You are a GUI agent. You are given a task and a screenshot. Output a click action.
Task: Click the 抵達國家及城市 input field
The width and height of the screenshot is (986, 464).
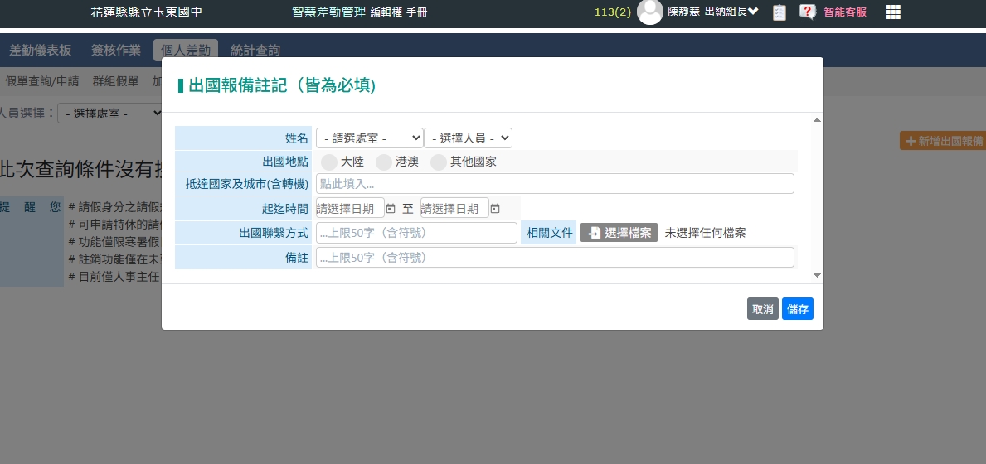point(555,184)
